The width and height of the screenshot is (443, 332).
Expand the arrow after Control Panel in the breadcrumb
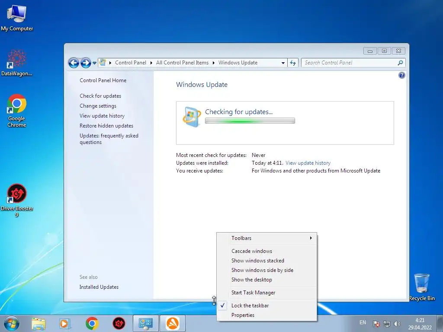pyautogui.click(x=151, y=63)
